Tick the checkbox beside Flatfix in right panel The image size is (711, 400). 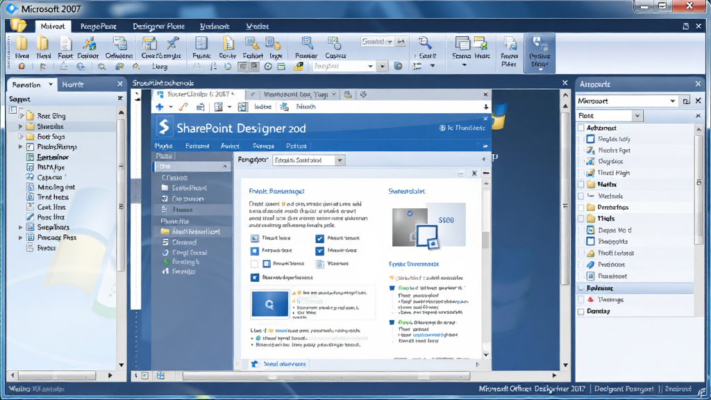581,185
